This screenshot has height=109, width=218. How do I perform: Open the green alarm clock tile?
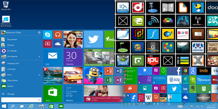163,71
